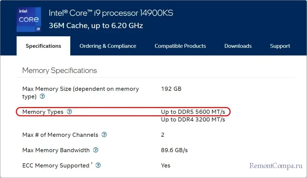
Task: Click the 192 GB max memory value
Action: coord(171,89)
